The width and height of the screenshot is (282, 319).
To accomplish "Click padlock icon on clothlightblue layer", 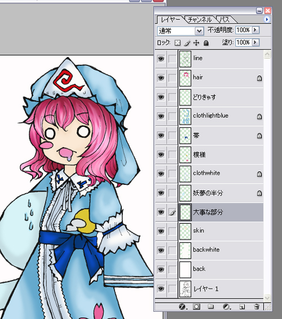I will (x=259, y=116).
